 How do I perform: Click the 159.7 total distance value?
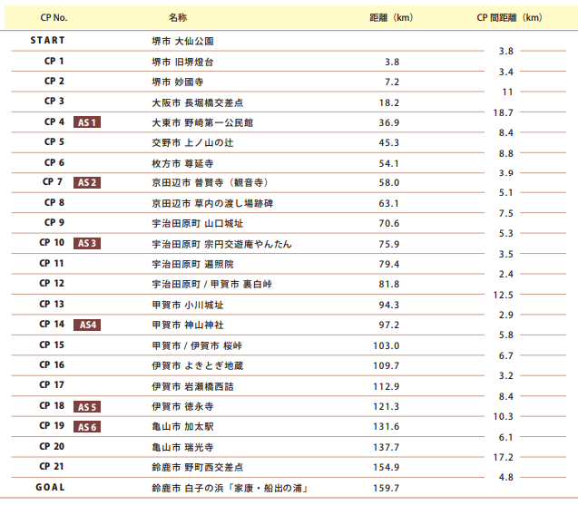(387, 489)
